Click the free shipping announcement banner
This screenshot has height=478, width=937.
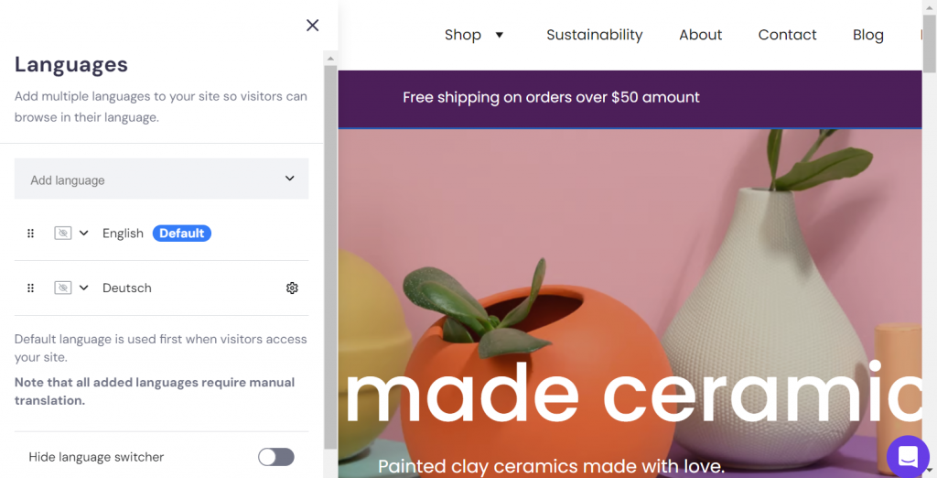click(551, 97)
